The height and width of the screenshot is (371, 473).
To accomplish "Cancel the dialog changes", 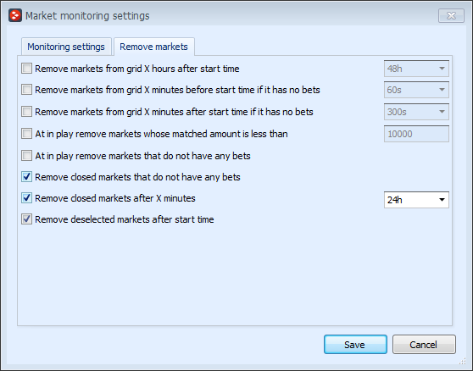I will pos(424,345).
